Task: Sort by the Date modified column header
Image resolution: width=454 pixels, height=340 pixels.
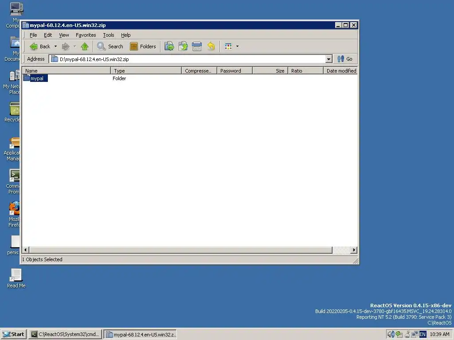Action: coord(340,71)
